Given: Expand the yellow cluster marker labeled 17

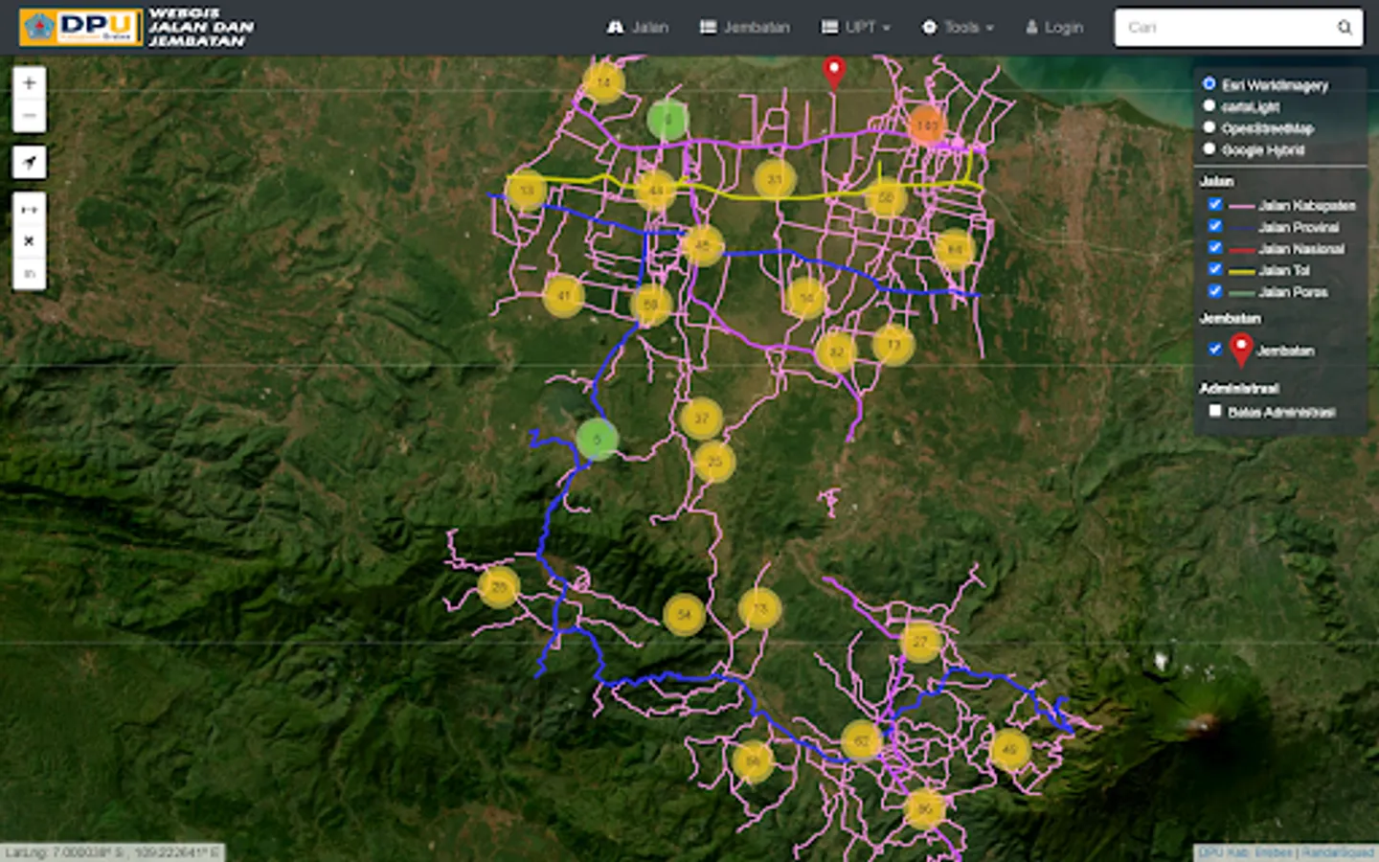Looking at the screenshot, I should click(x=893, y=345).
